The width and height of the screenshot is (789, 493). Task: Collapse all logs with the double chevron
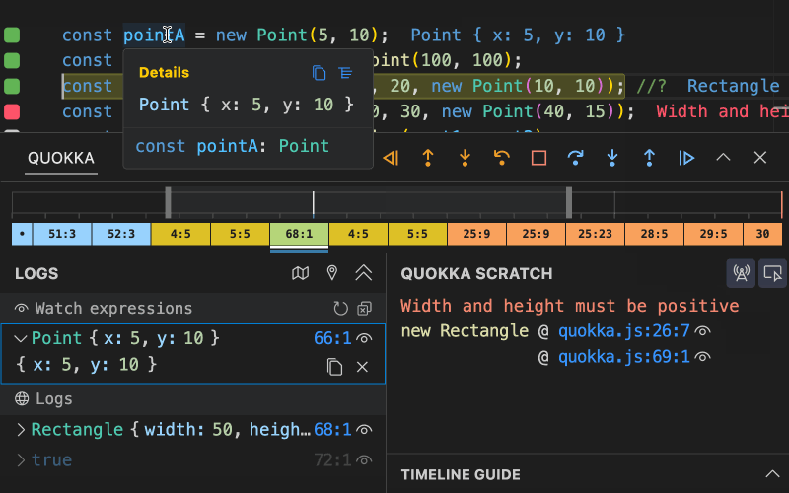[x=363, y=273]
